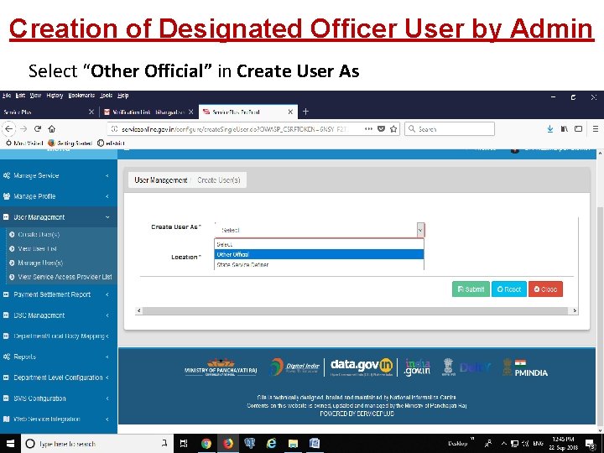Click the red Close button
604x453 pixels.
point(545,289)
